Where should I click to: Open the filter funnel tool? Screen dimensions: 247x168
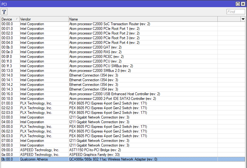(x=4, y=12)
